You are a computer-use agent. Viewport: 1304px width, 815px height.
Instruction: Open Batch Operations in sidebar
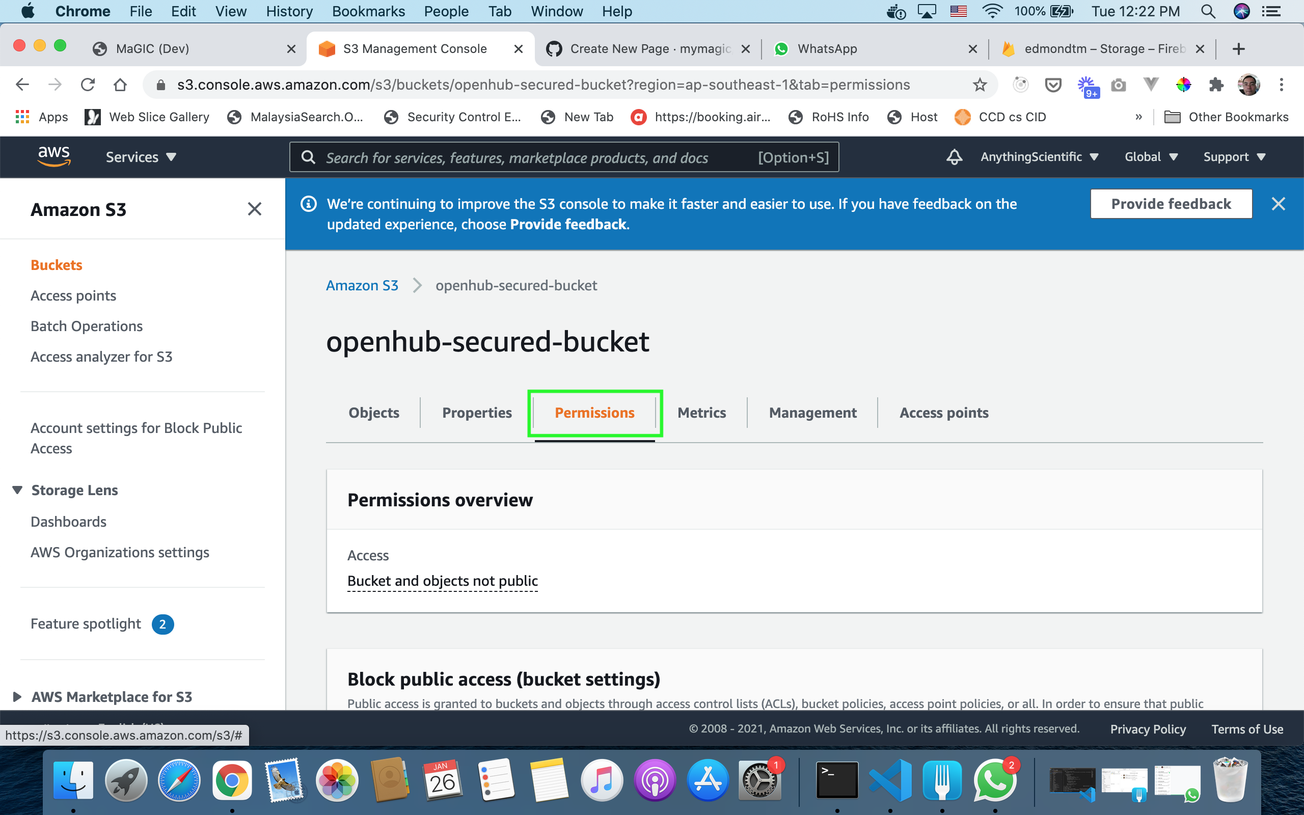pyautogui.click(x=86, y=326)
